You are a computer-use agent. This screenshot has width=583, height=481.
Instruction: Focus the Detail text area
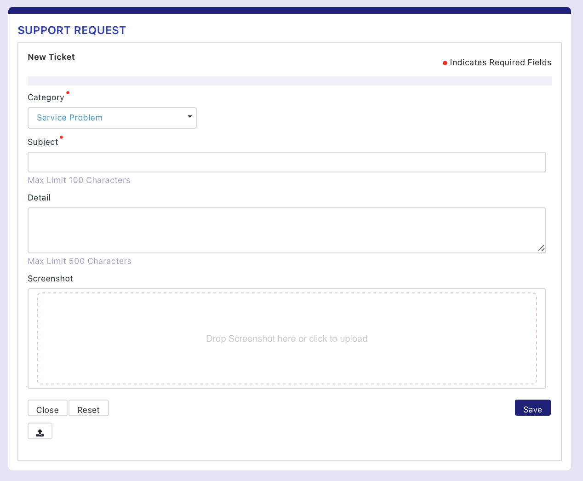[286, 230]
